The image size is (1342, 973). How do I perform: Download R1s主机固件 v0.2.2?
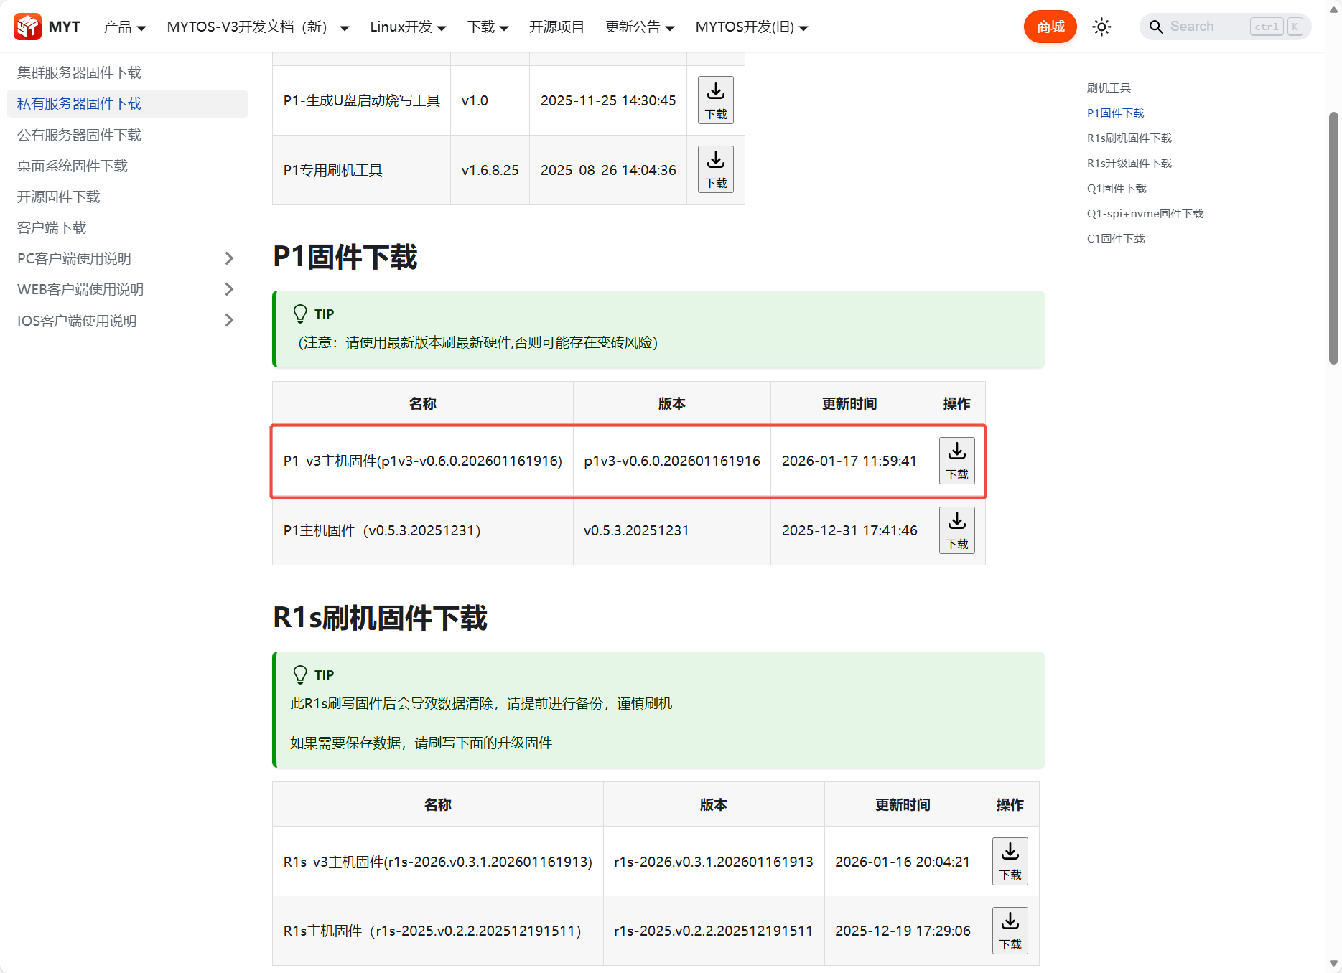click(x=1010, y=931)
